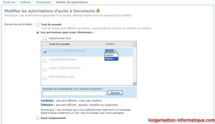Click the Ajouter button
The width and height of the screenshot is (215, 124).
click(115, 93)
